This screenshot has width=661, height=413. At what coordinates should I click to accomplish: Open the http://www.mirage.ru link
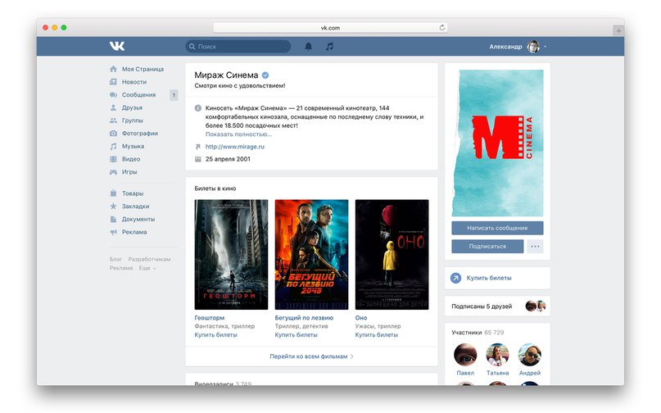(235, 147)
